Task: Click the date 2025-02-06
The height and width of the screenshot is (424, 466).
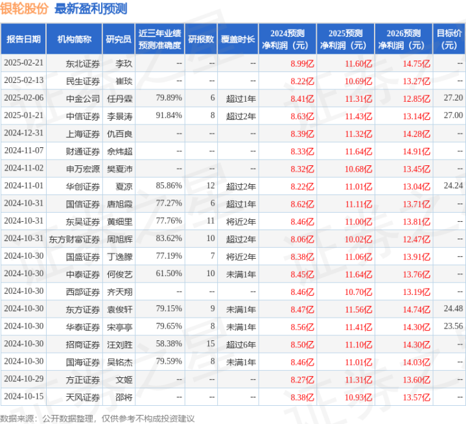Action: click(24, 98)
